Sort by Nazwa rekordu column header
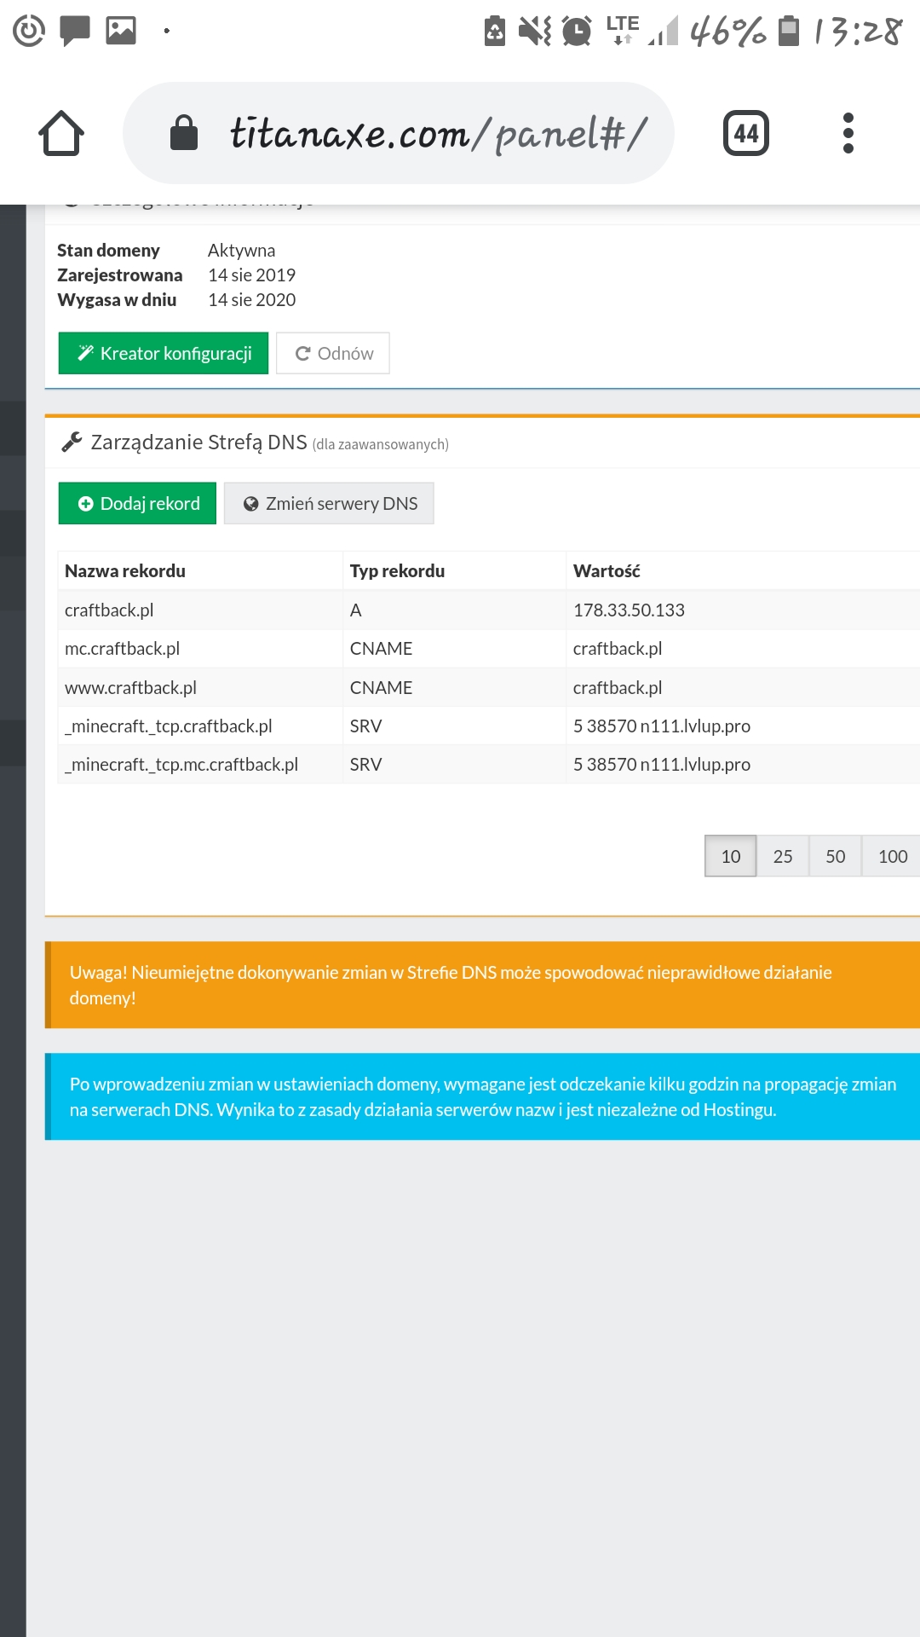This screenshot has height=1637, width=920. tap(125, 571)
